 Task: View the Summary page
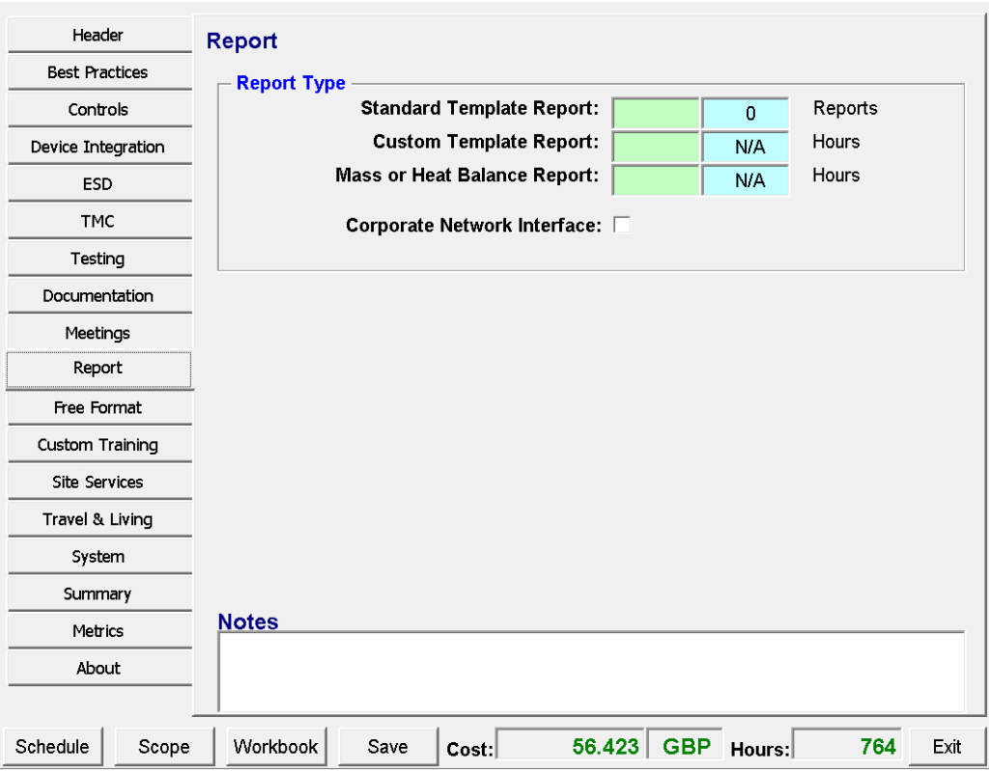99,594
